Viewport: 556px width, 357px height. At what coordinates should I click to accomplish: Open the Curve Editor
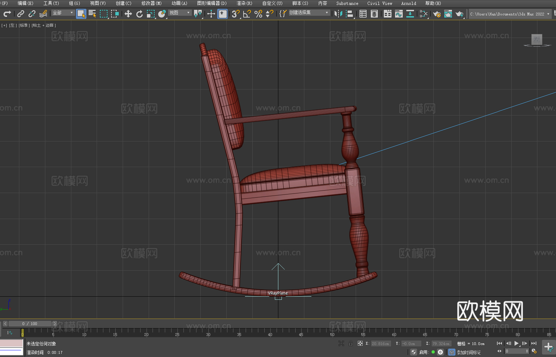pos(399,14)
